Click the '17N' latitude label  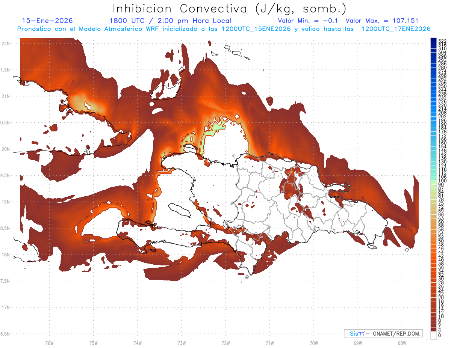(x=6, y=307)
